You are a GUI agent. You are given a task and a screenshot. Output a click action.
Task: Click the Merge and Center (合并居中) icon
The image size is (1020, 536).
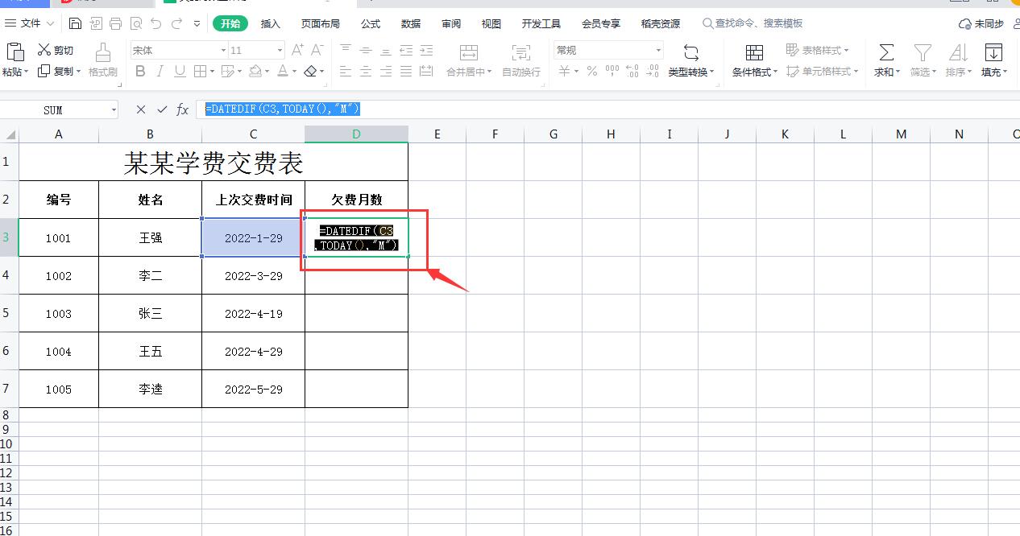[x=468, y=52]
